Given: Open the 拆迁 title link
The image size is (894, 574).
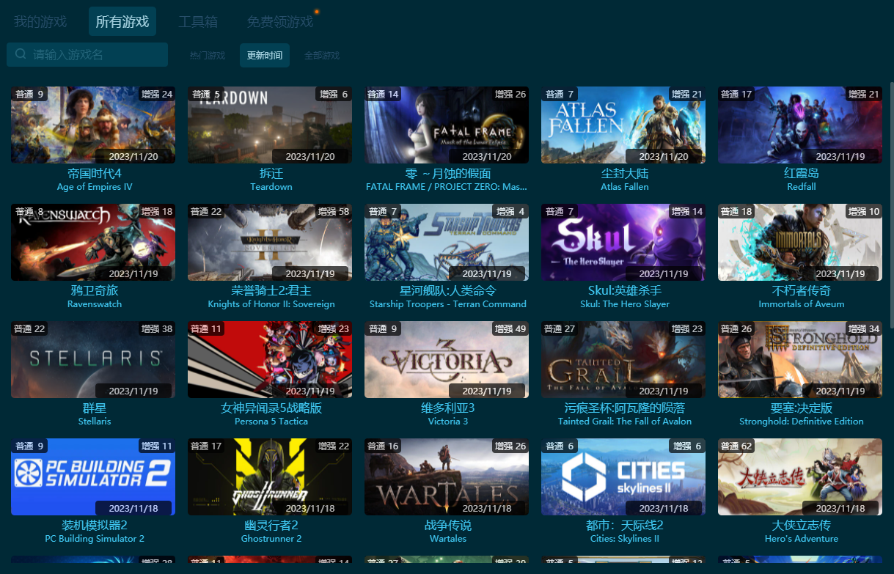Looking at the screenshot, I should click(271, 174).
